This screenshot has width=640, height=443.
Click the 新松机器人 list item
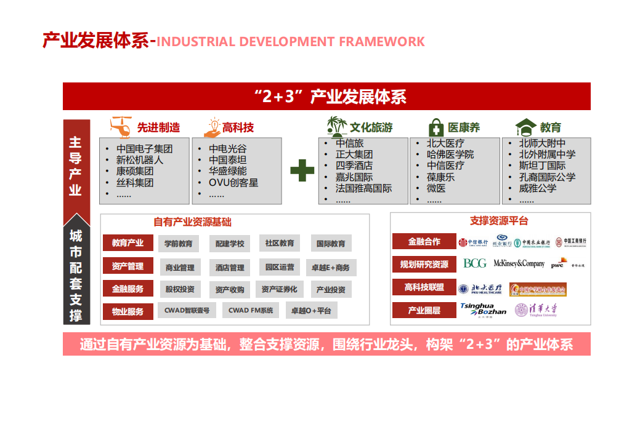140,160
